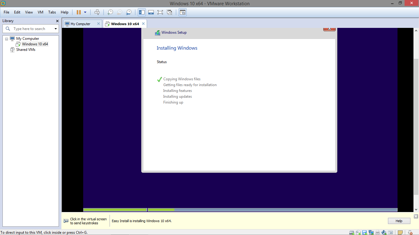
Task: Select the Windows 10 x64 tab
Action: [125, 24]
